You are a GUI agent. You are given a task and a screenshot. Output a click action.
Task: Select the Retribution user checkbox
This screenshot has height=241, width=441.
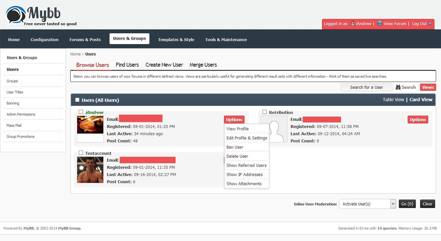[265, 112]
